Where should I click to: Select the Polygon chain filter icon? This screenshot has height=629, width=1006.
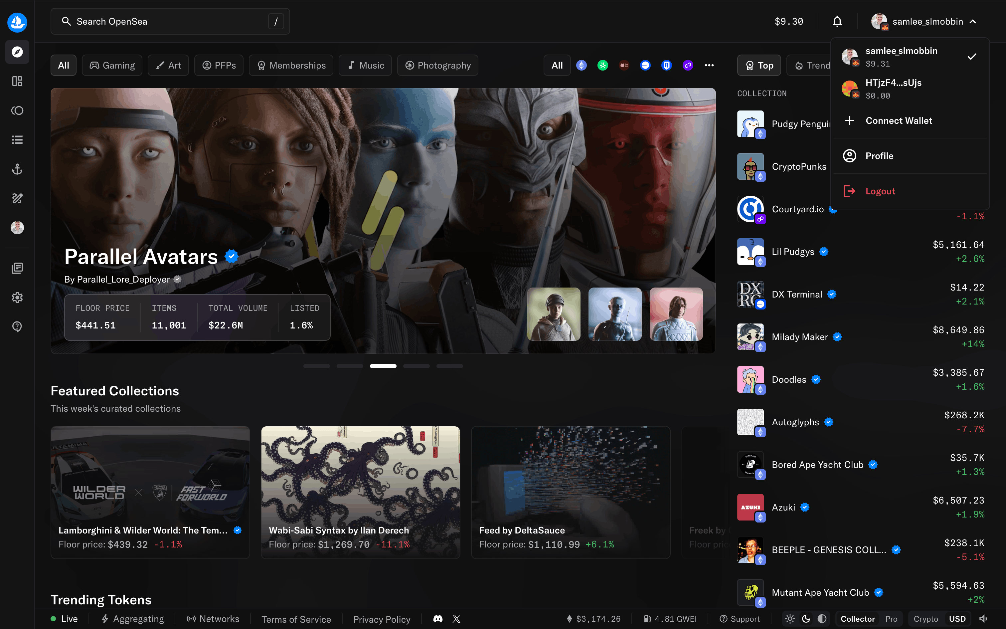point(688,65)
